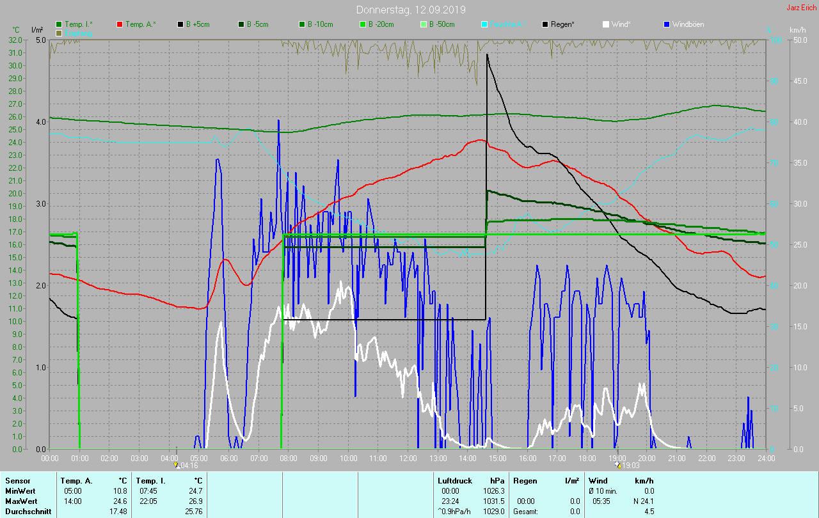
Task: Click the red Temp. A. legend swatch
Action: point(120,24)
